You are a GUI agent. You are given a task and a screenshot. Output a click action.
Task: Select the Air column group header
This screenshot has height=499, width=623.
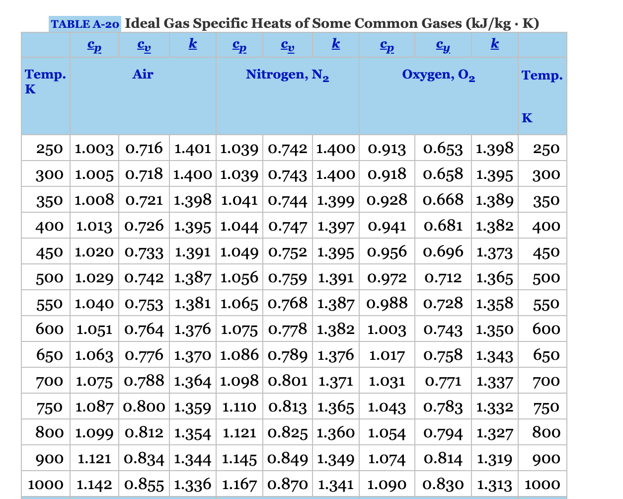(143, 75)
